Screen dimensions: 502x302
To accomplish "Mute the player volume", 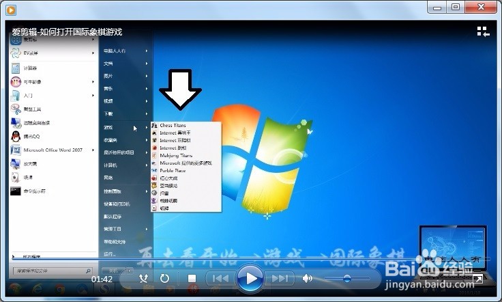I will (x=307, y=278).
